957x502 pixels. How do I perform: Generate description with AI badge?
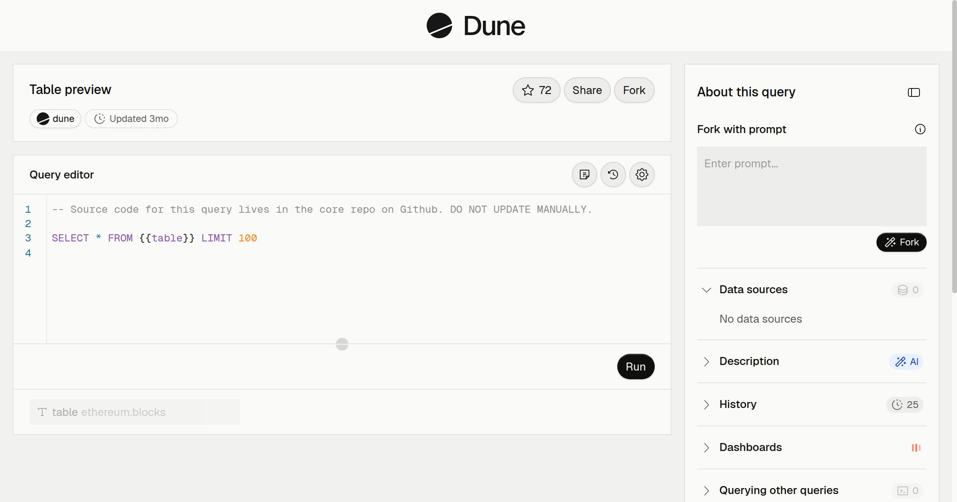(x=906, y=362)
